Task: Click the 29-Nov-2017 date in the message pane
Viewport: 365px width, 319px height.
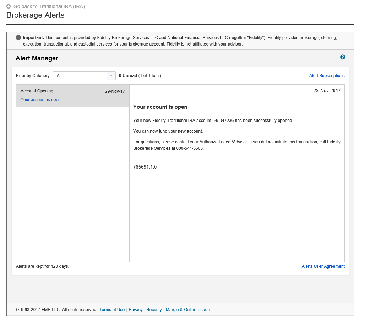Action: coord(327,90)
